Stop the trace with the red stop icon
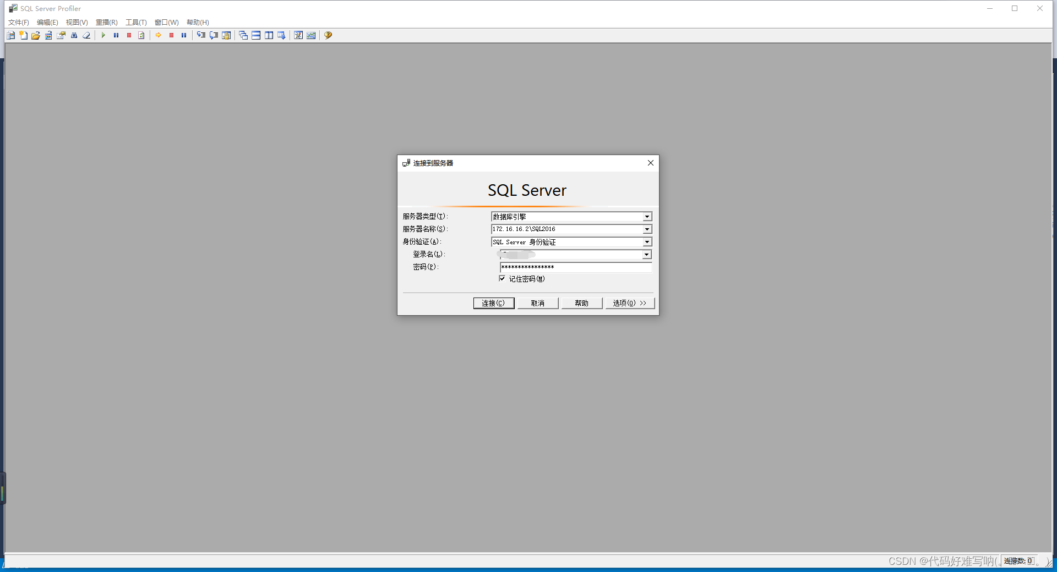Viewport: 1057px width, 572px height. tap(129, 35)
